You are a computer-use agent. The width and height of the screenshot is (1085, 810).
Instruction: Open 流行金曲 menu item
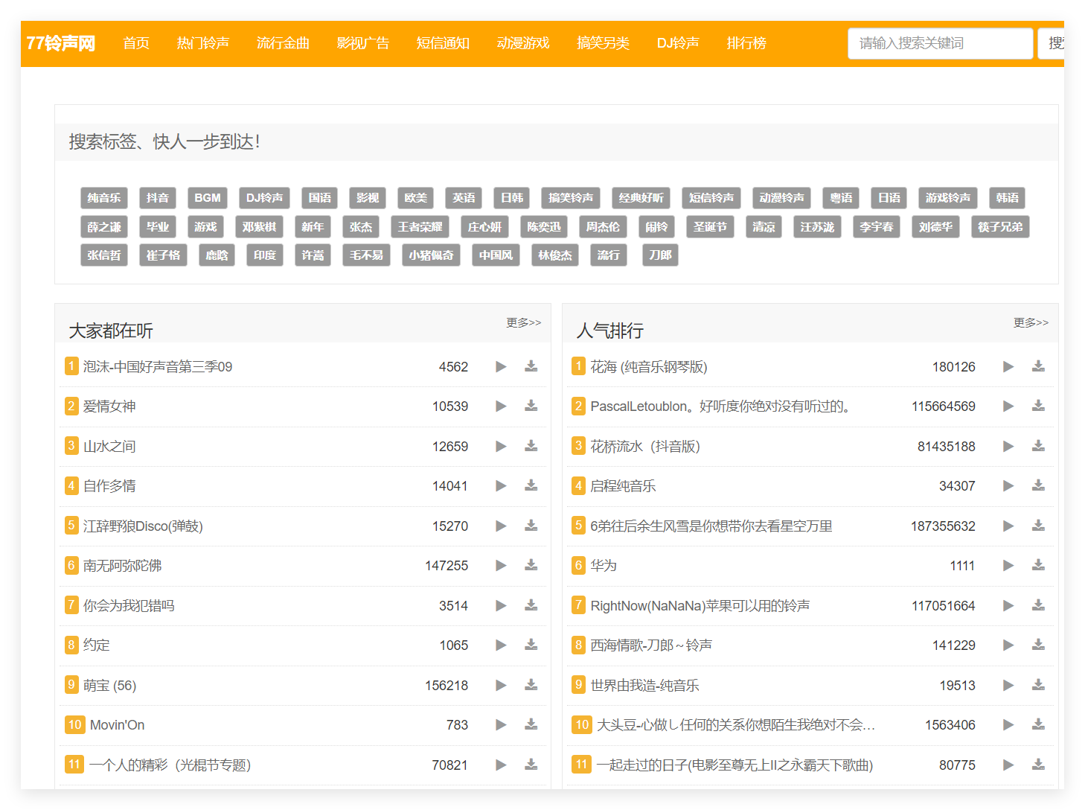tap(283, 43)
